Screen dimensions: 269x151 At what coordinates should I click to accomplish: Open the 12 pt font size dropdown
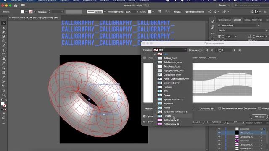[236, 36]
